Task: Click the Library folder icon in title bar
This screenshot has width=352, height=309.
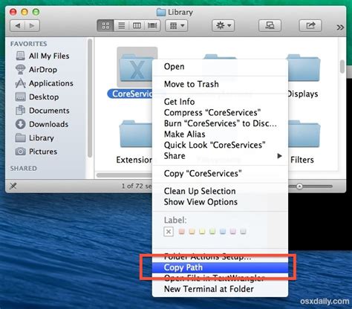Action: 161,12
